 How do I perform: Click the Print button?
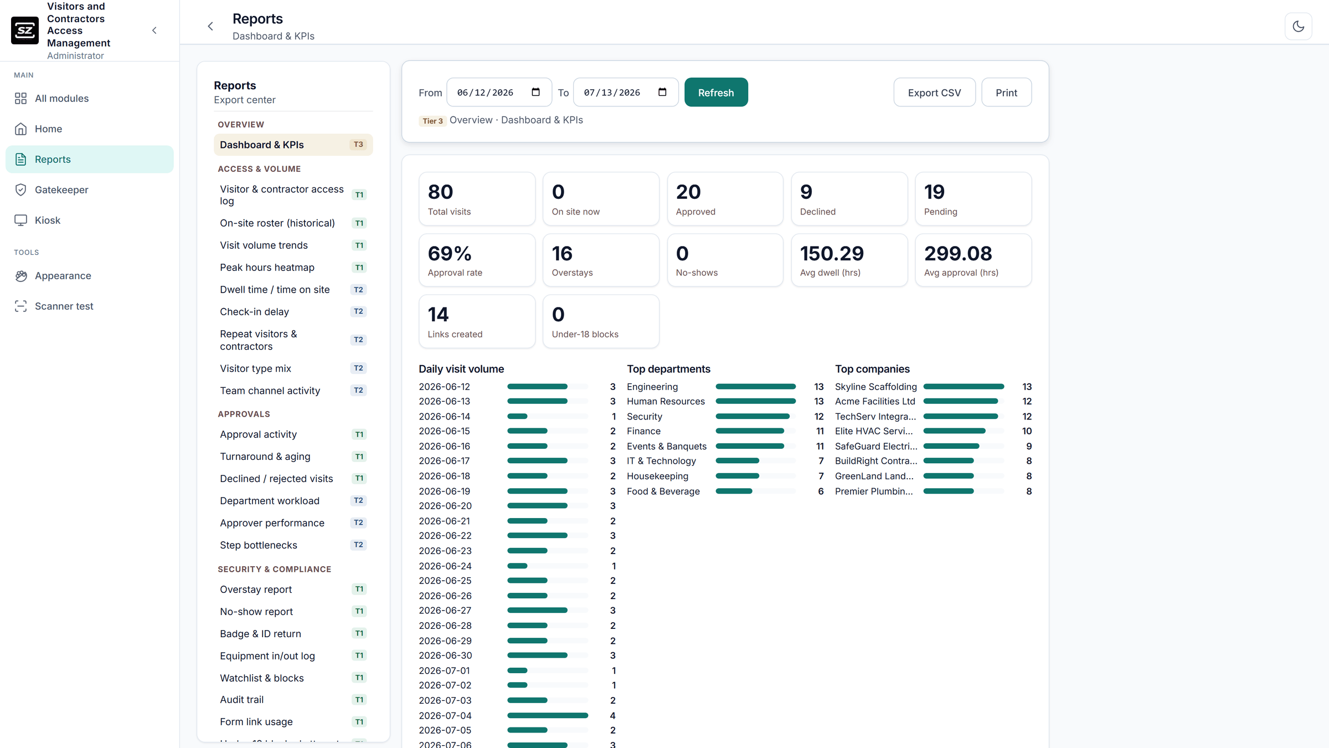tap(1006, 92)
